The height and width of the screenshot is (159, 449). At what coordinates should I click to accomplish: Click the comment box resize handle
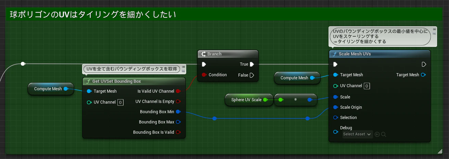click(440, 151)
